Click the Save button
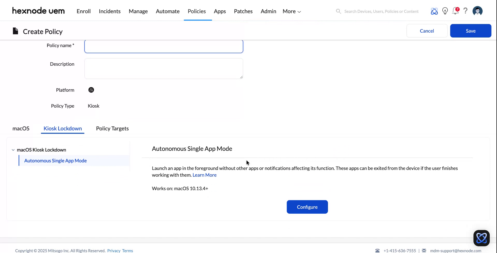This screenshot has height=253, width=497. [470, 31]
